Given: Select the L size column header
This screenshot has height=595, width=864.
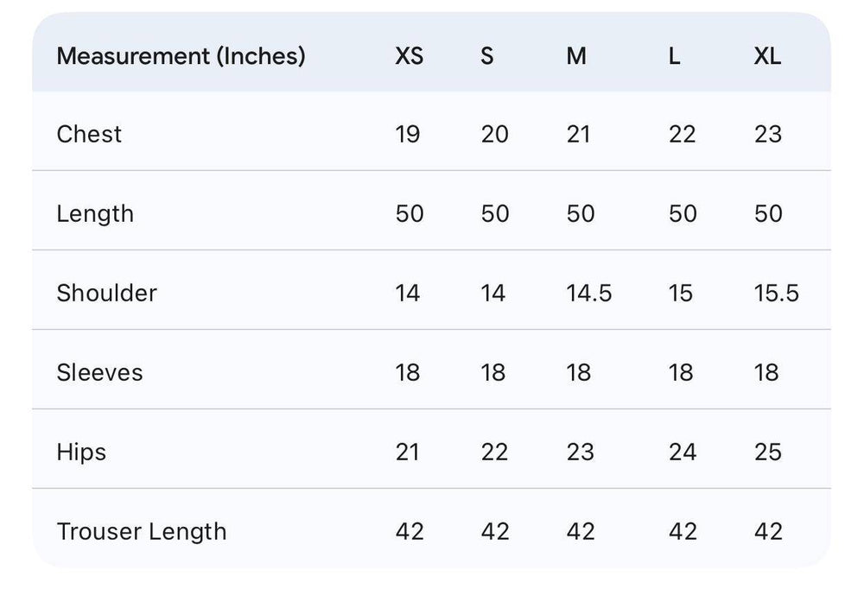Looking at the screenshot, I should click(x=675, y=56).
